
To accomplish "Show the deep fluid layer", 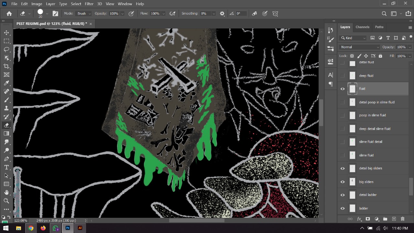I will (343, 76).
